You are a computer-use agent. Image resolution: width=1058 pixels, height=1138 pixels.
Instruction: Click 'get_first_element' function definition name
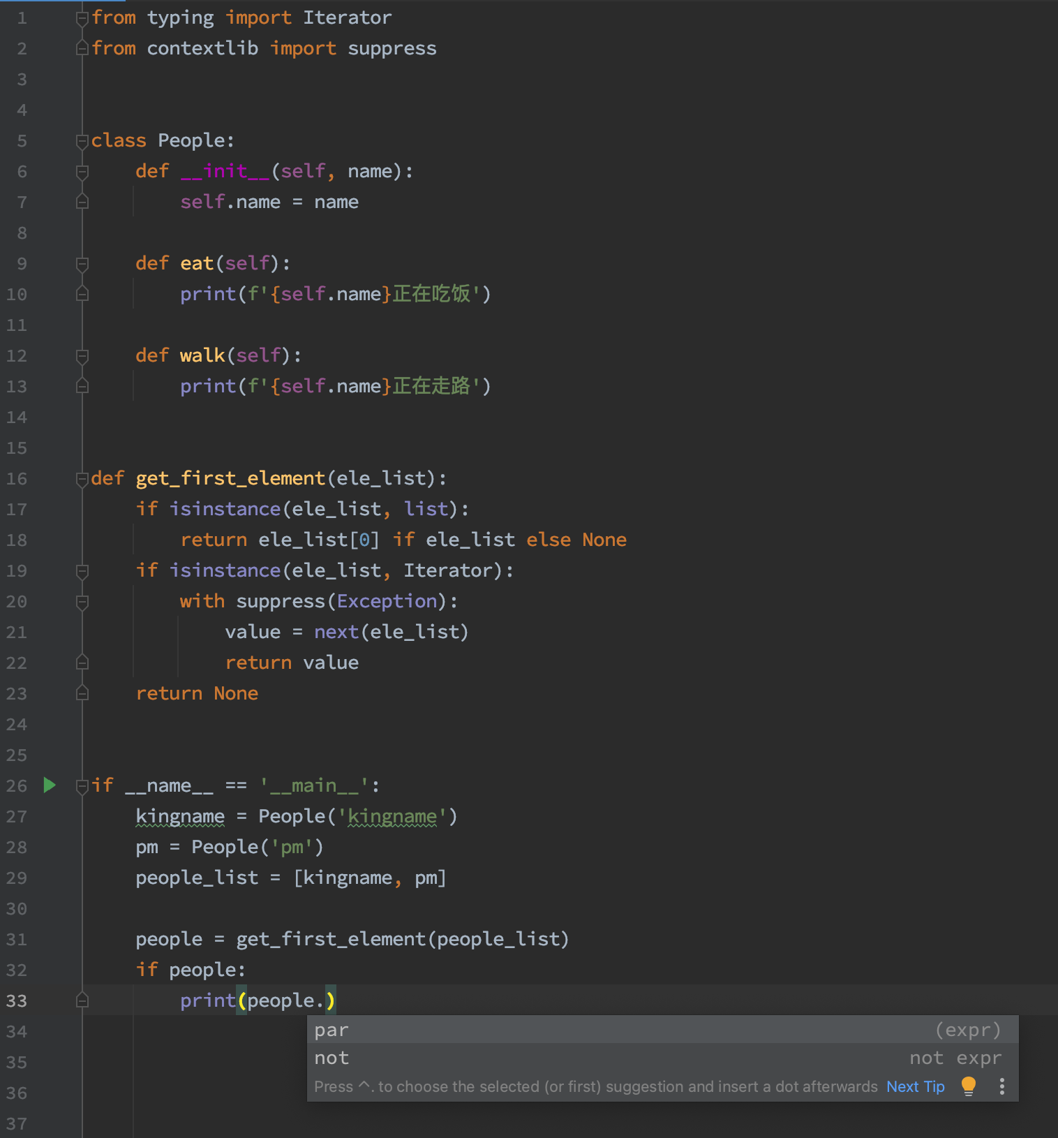230,478
